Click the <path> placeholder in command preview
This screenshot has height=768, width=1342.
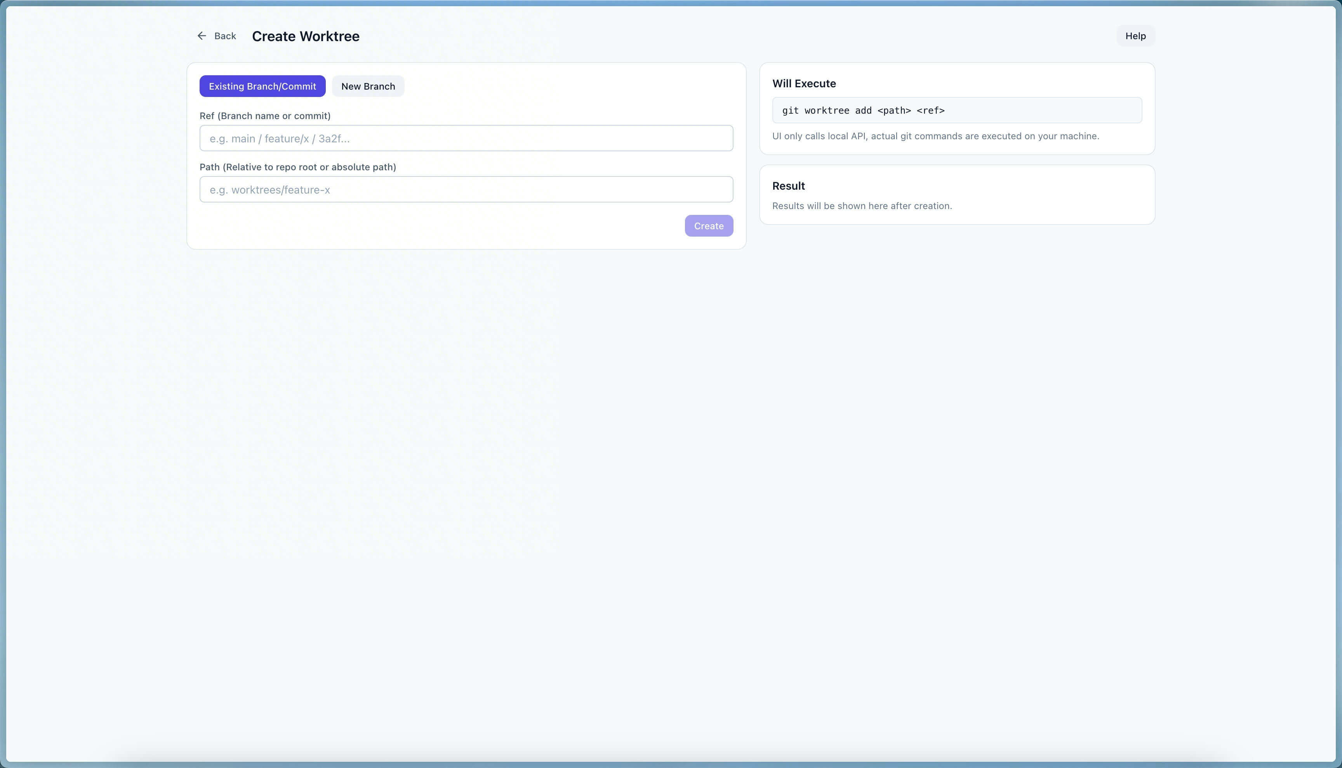coord(894,110)
